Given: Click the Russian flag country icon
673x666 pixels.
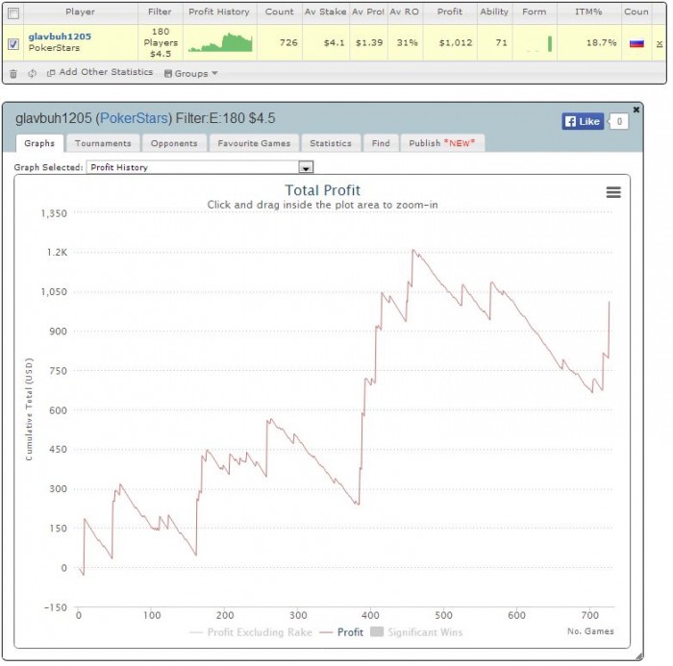Looking at the screenshot, I should [636, 43].
